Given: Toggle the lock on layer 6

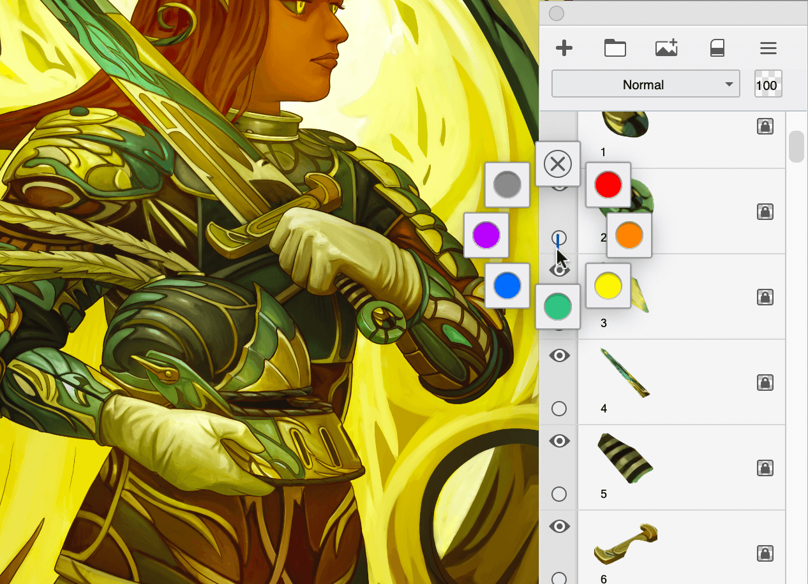Looking at the screenshot, I should [765, 553].
